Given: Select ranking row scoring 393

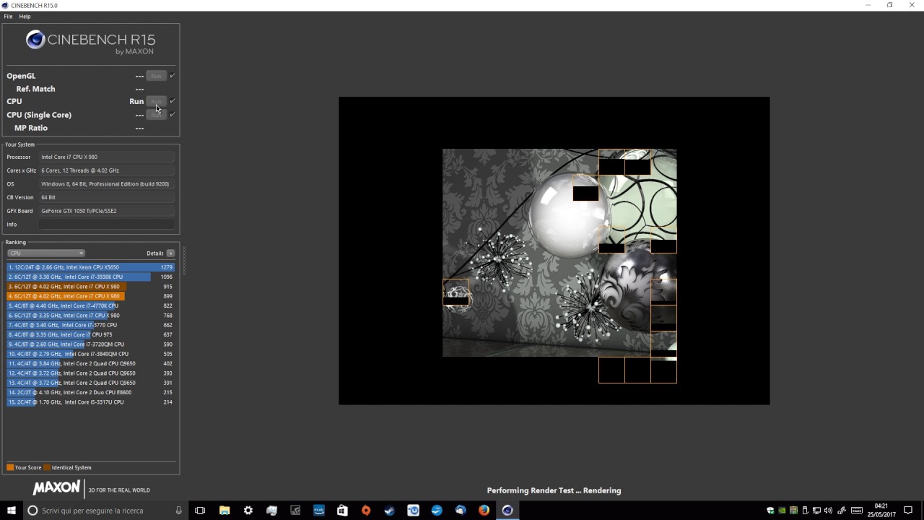Looking at the screenshot, I should (90, 373).
